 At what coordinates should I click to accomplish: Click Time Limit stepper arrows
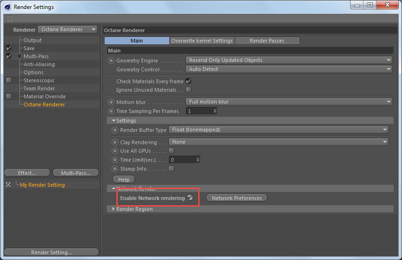198,160
